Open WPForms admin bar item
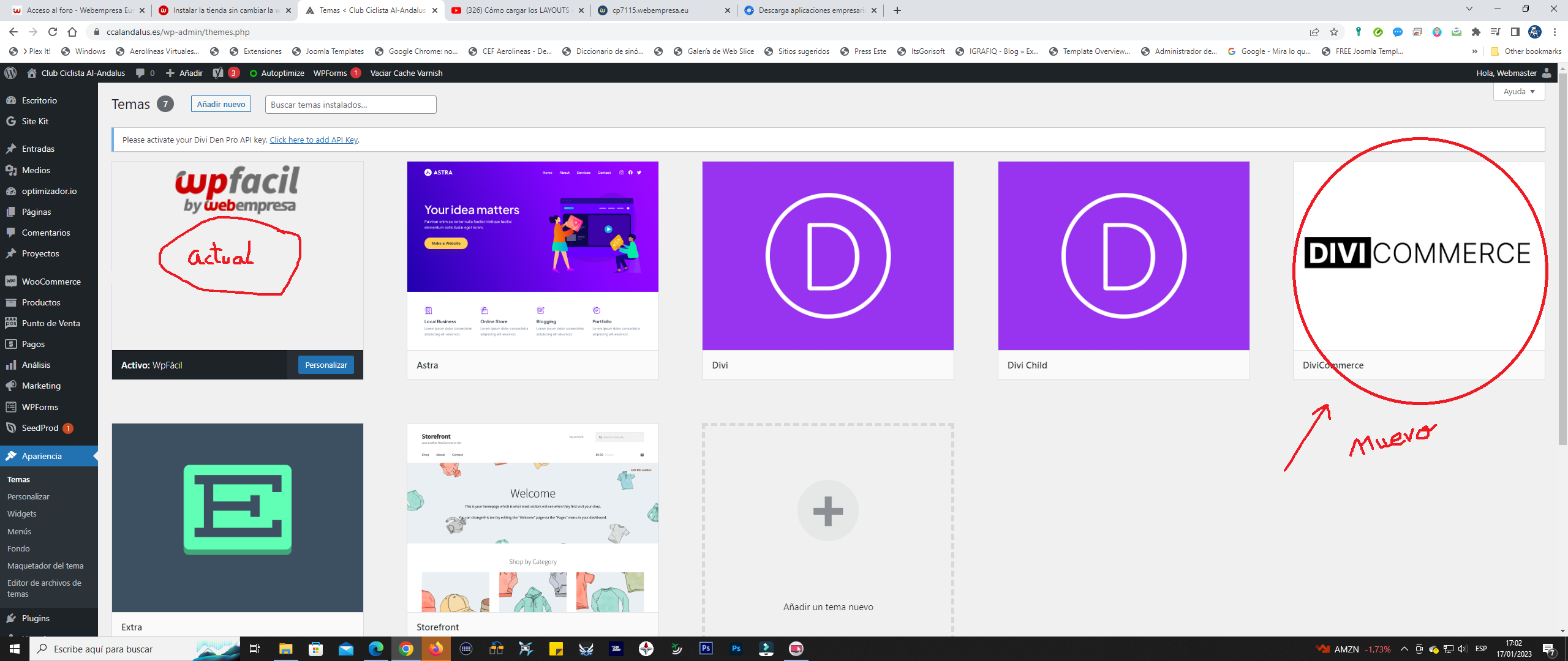The width and height of the screenshot is (1568, 661). (x=336, y=73)
